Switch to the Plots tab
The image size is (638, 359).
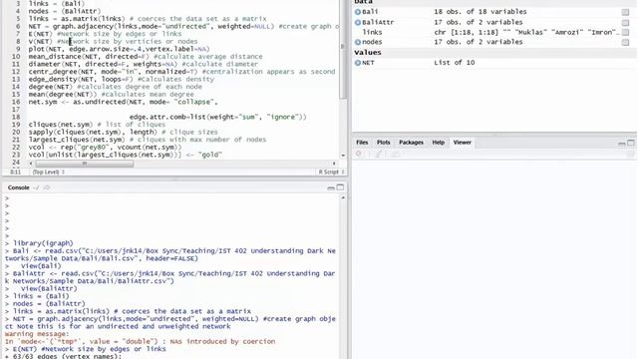click(383, 143)
